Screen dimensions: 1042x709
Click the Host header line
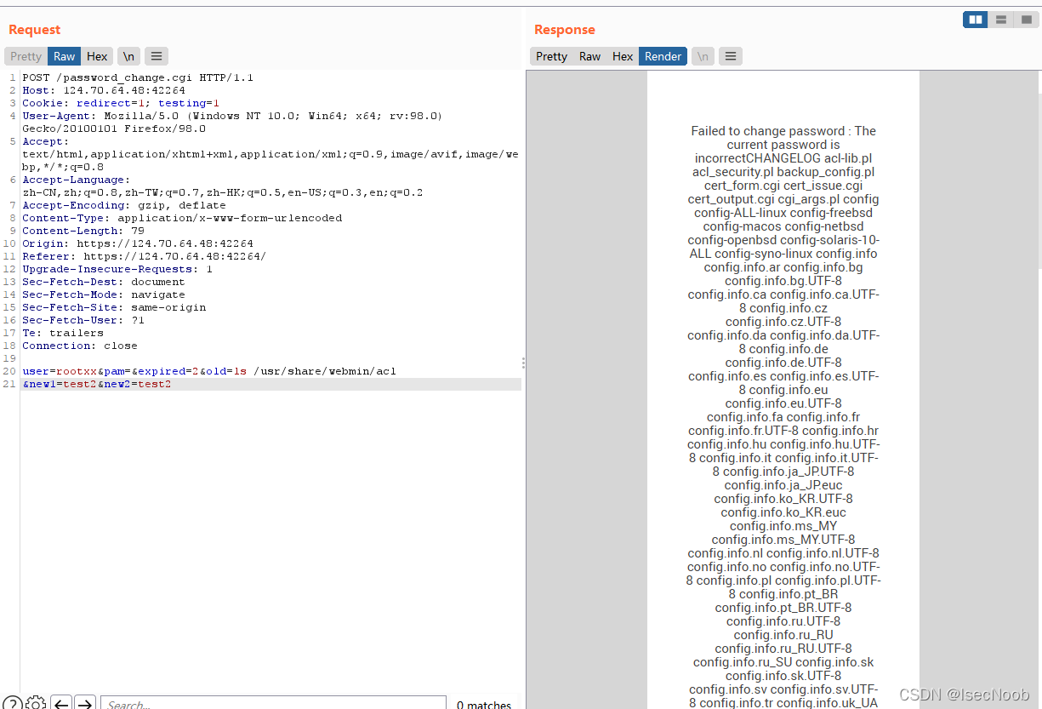tap(104, 90)
